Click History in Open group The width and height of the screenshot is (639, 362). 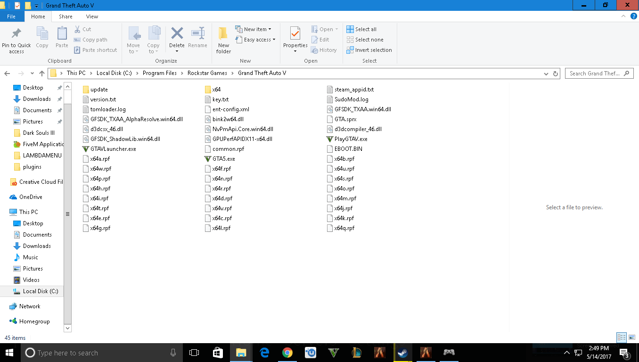pyautogui.click(x=324, y=50)
